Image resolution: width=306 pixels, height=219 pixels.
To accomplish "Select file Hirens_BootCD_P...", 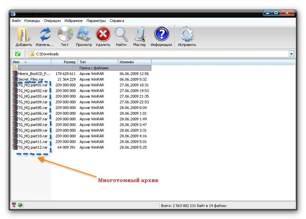I will coord(34,74).
